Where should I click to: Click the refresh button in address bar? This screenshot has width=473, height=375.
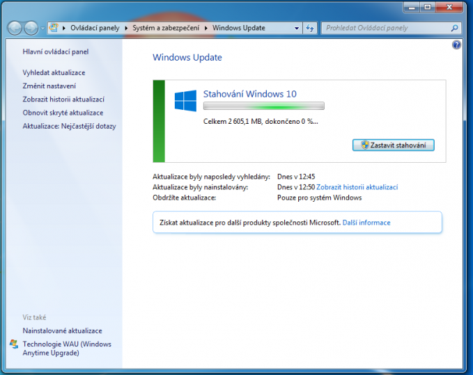pyautogui.click(x=310, y=29)
